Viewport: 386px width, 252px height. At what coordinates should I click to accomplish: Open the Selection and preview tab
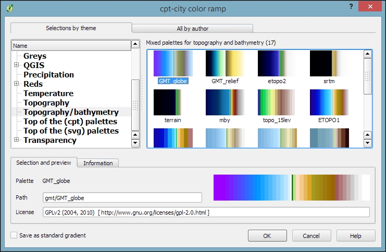[x=44, y=163]
